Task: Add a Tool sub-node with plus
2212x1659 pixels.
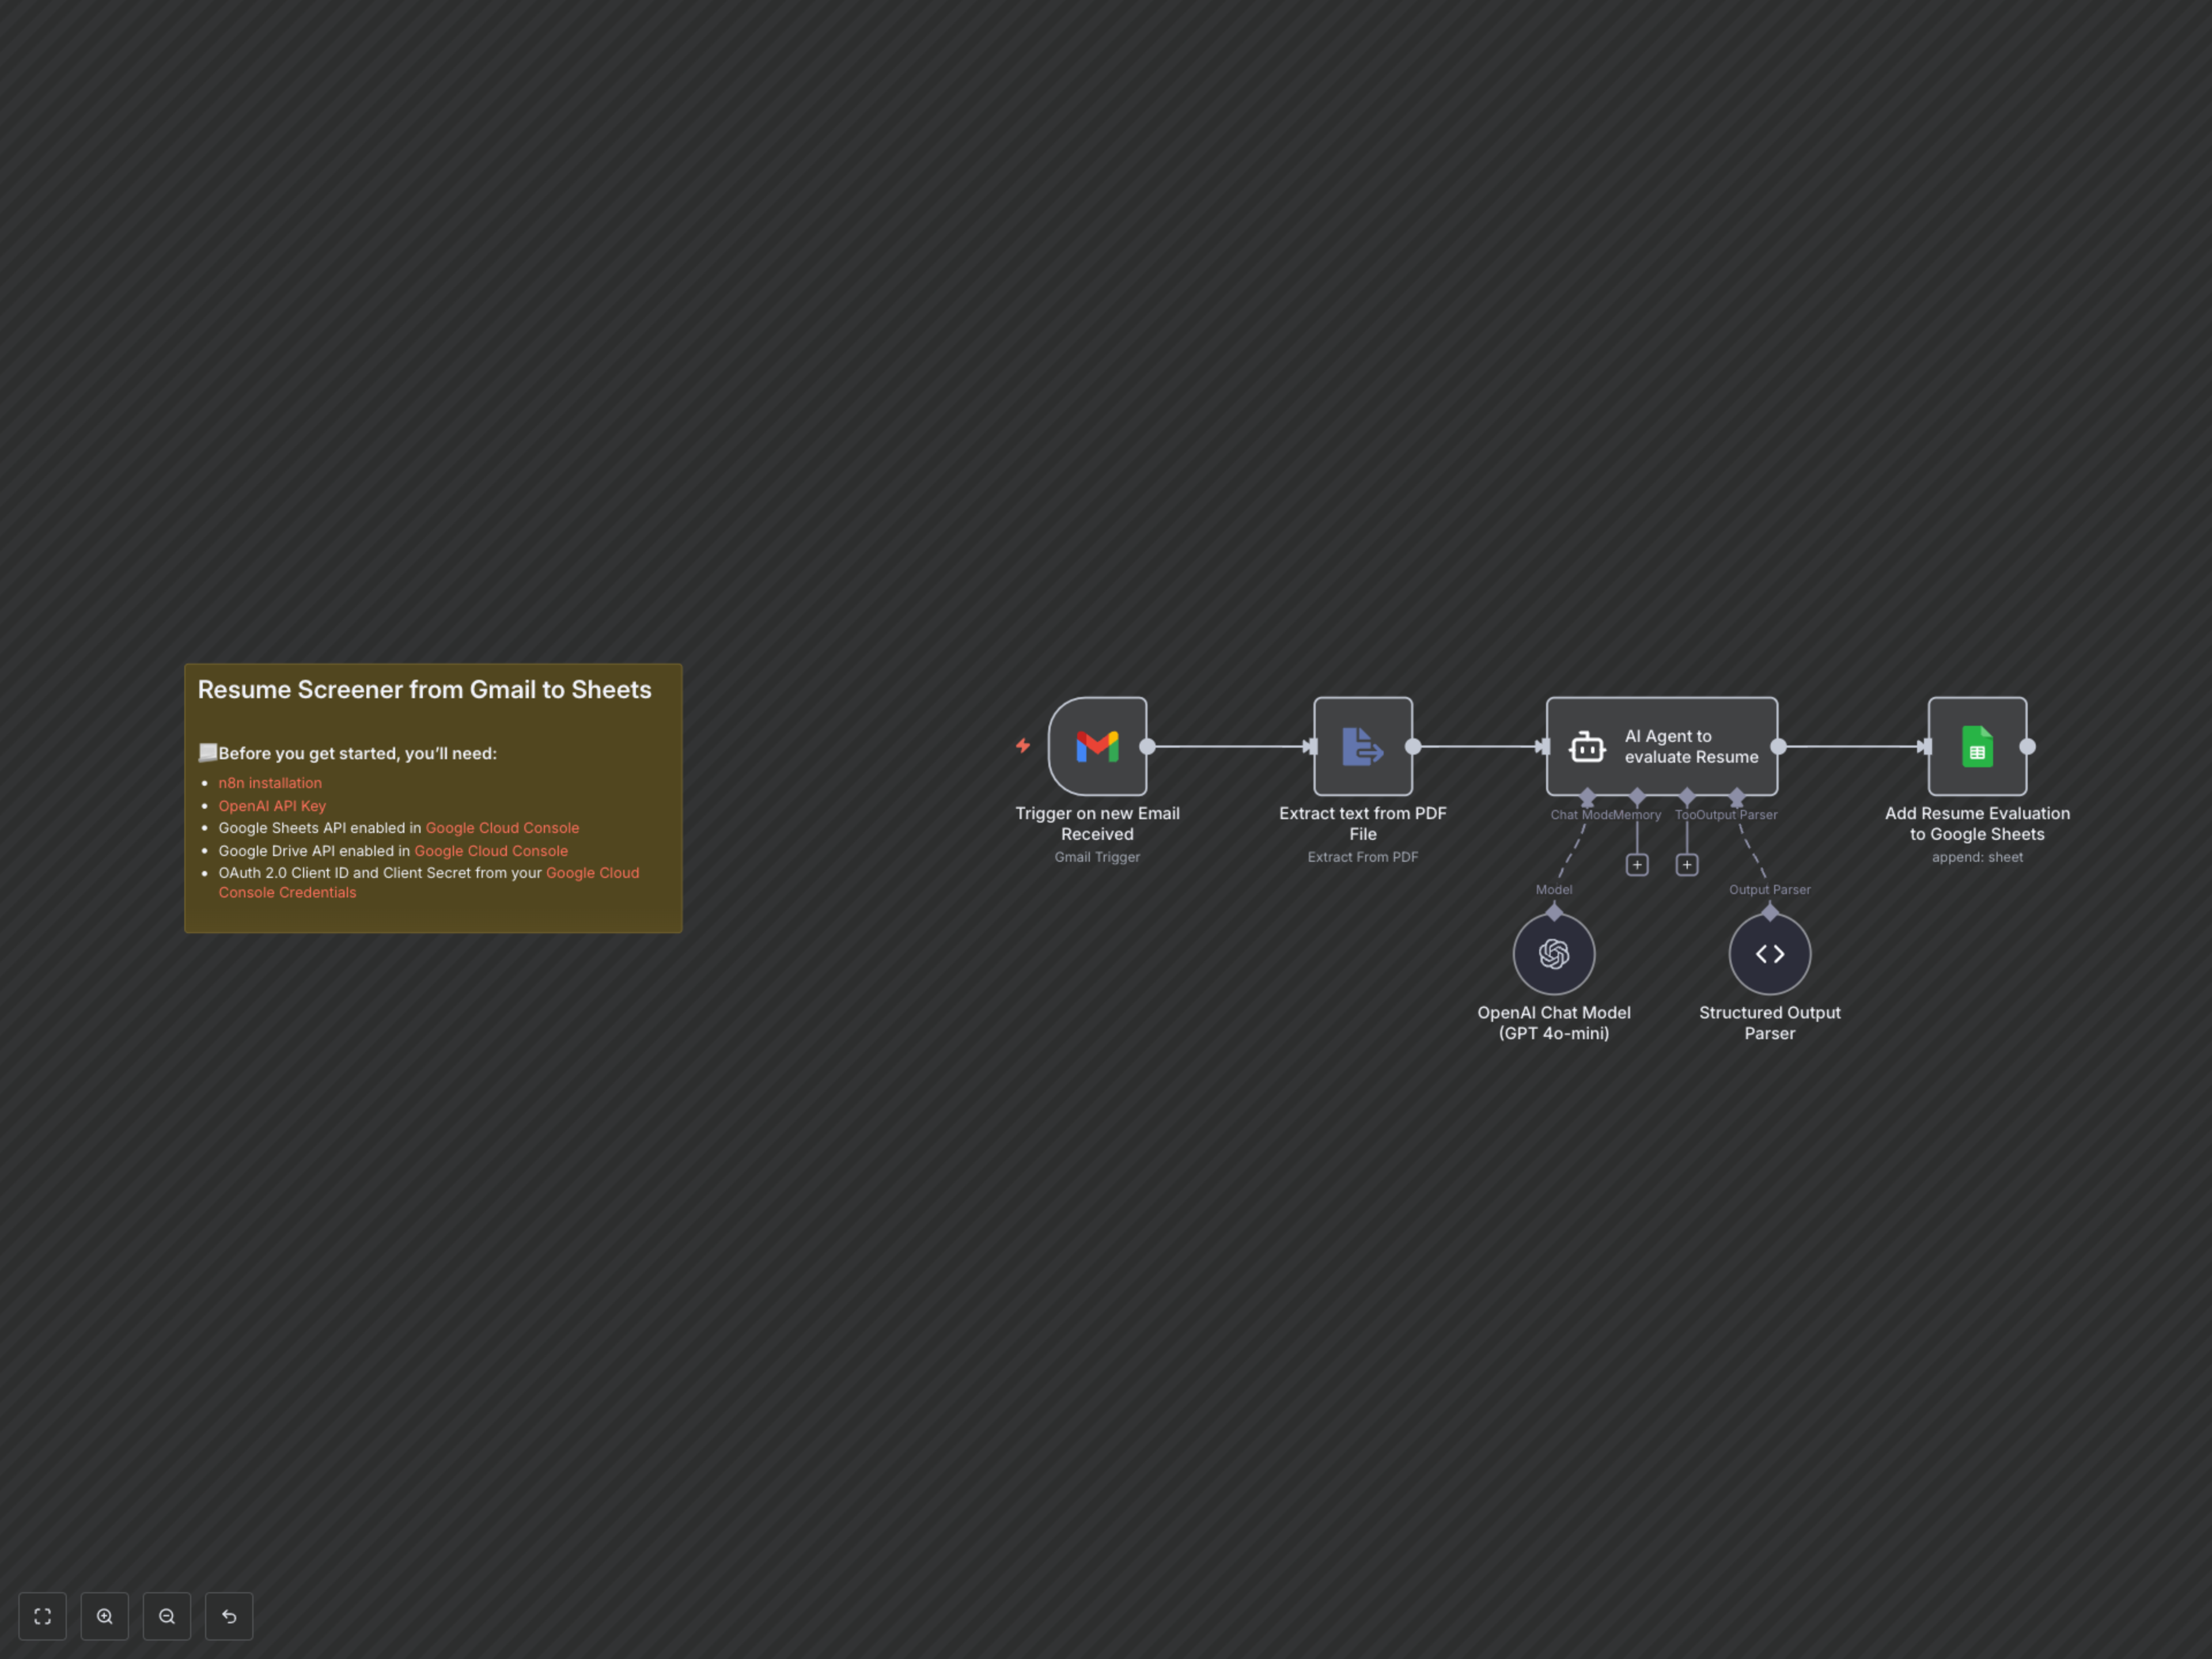Action: tap(1687, 865)
